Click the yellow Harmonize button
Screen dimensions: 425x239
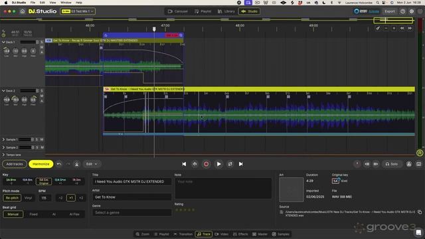tap(41, 164)
